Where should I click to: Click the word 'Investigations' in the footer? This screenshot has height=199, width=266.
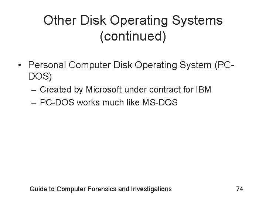[151, 189]
